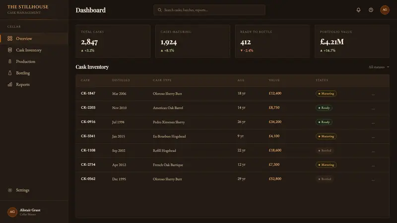Open the Reports section
This screenshot has height=223, width=397.
34,84
